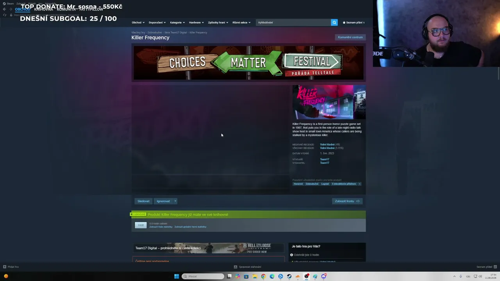Open the Steam menu in the title bar
The width and height of the screenshot is (500, 281).
coord(10,4)
